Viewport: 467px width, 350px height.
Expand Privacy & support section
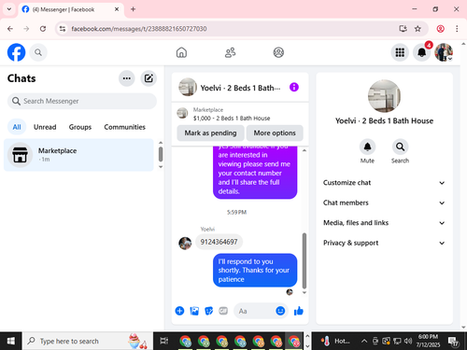(384, 243)
